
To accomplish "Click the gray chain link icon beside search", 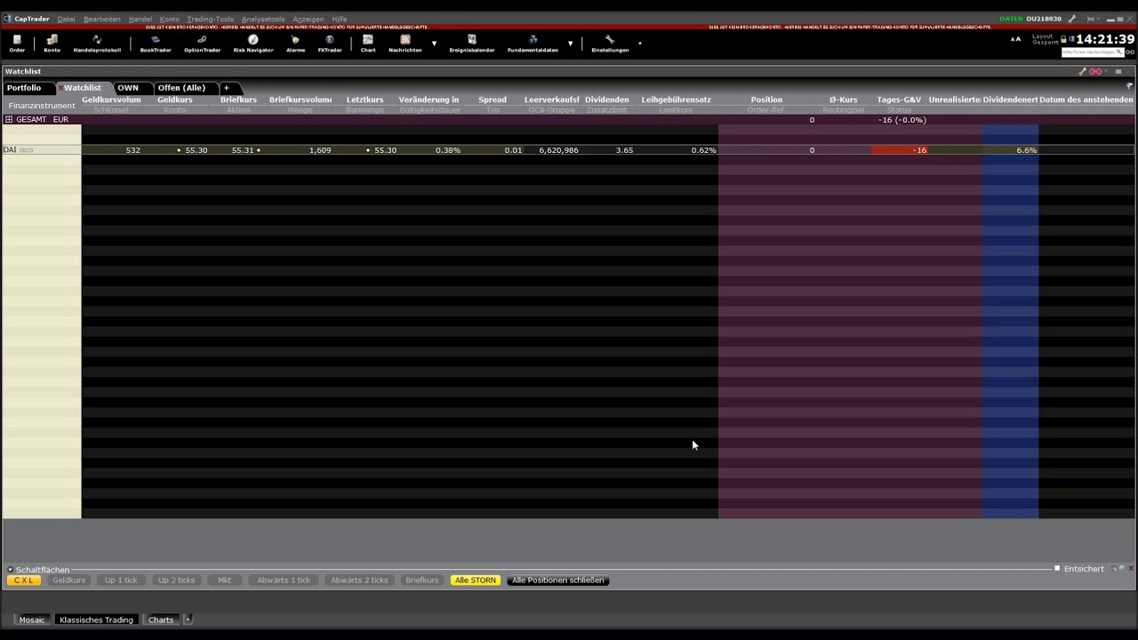I will [x=1129, y=52].
